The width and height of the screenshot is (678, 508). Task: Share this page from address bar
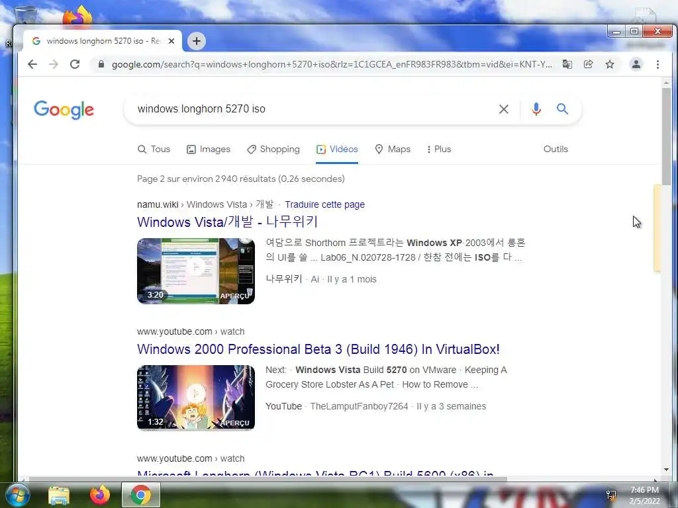(588, 64)
